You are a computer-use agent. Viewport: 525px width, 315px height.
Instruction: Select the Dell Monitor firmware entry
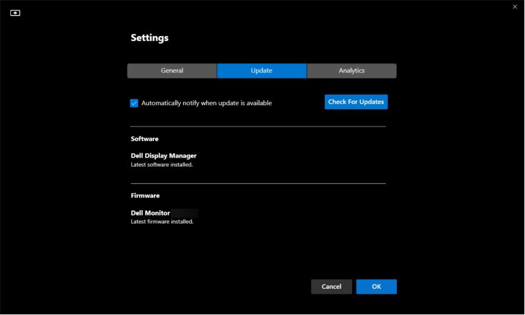pyautogui.click(x=150, y=213)
